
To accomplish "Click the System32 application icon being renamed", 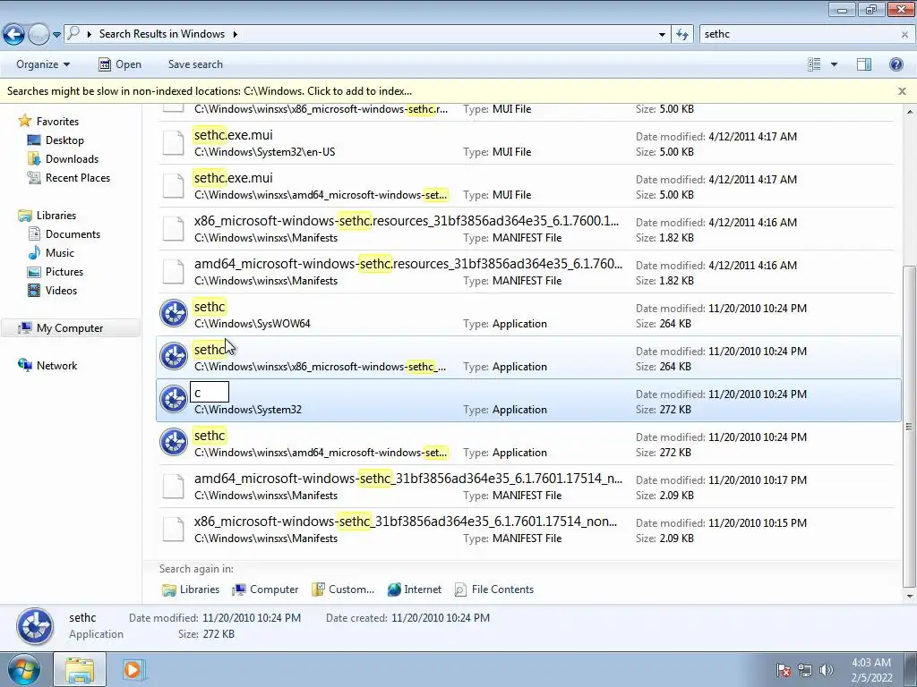I will click(x=174, y=400).
